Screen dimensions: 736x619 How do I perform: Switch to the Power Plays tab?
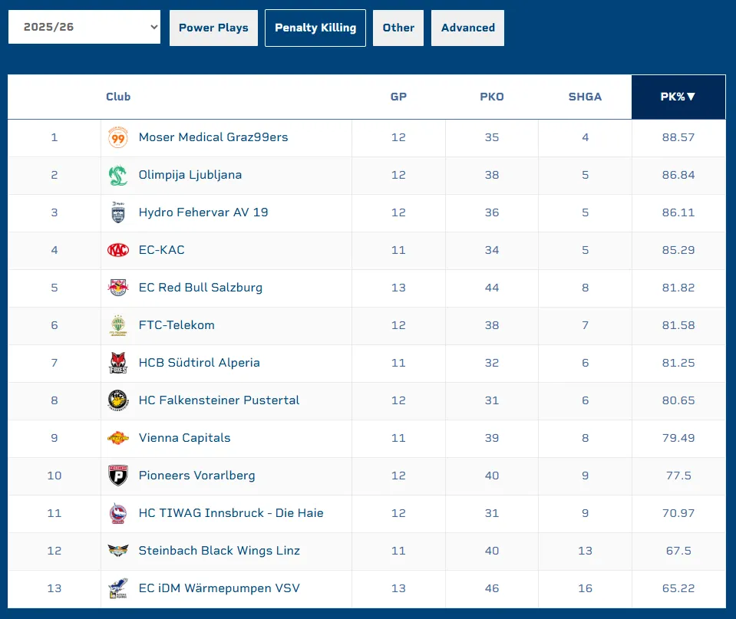[213, 28]
